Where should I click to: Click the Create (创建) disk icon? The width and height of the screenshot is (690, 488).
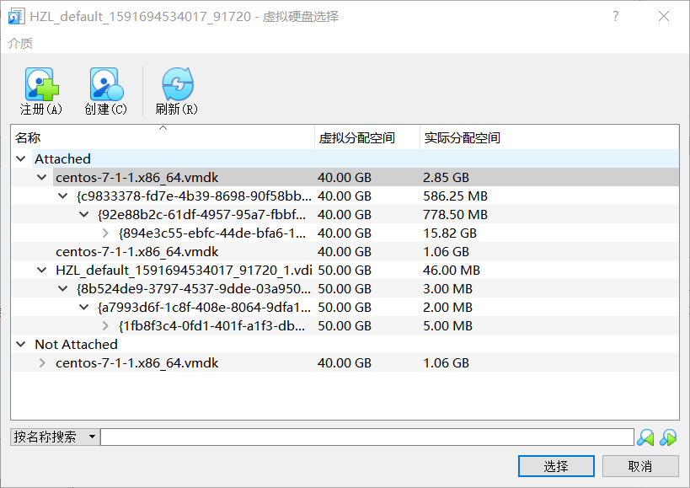coord(106,84)
